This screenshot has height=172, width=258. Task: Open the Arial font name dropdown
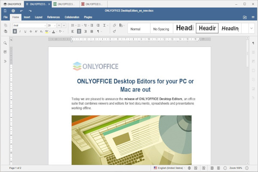[45, 25]
